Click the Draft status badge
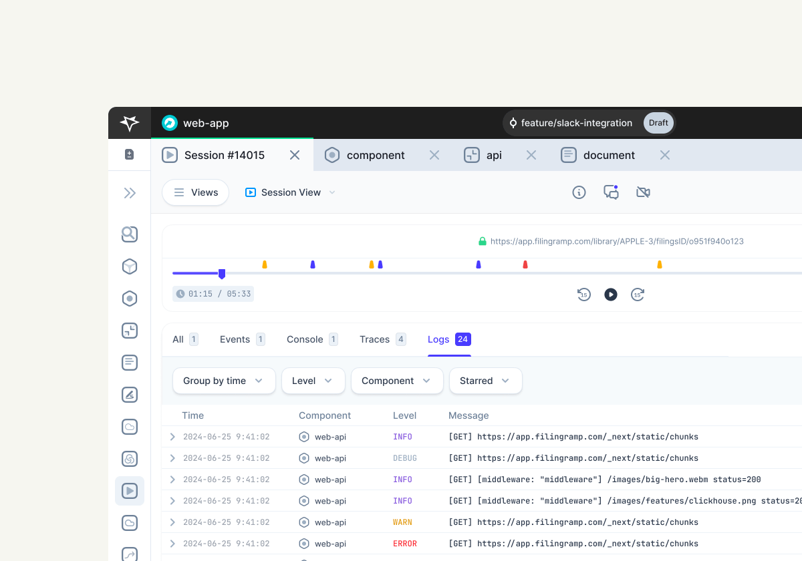The image size is (802, 561). 658,123
